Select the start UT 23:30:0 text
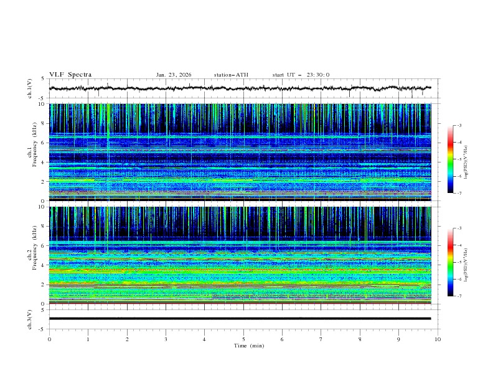Viewport: 493px width, 381px height. tap(301, 75)
